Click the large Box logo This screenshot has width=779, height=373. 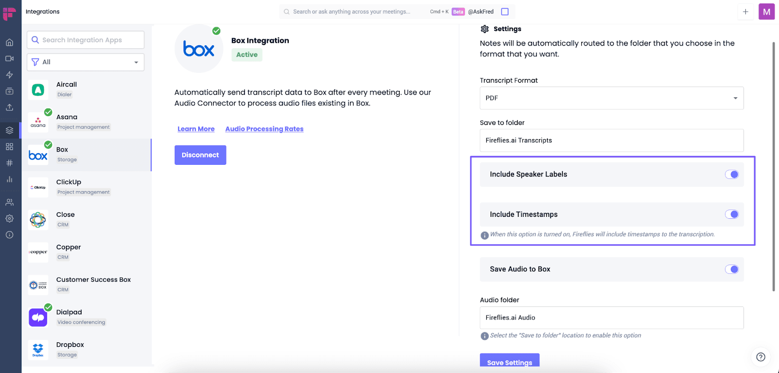click(x=199, y=49)
